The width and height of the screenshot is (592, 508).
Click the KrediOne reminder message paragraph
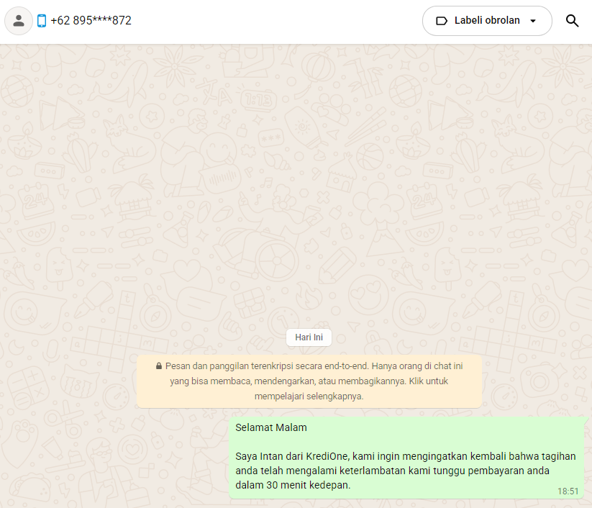406,471
